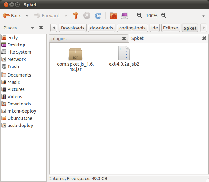Open the Places sidebar type dropdown
209x182 pixels.
click(x=32, y=28)
